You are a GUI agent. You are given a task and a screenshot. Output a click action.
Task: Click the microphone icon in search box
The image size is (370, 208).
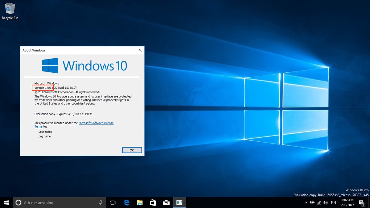pyautogui.click(x=101, y=202)
